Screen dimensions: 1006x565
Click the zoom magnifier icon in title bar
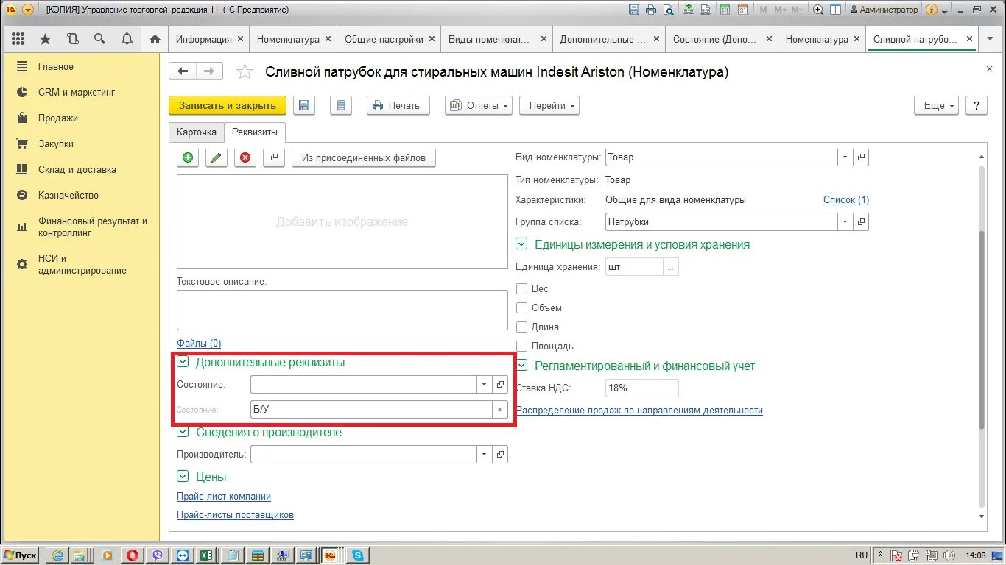pos(818,10)
